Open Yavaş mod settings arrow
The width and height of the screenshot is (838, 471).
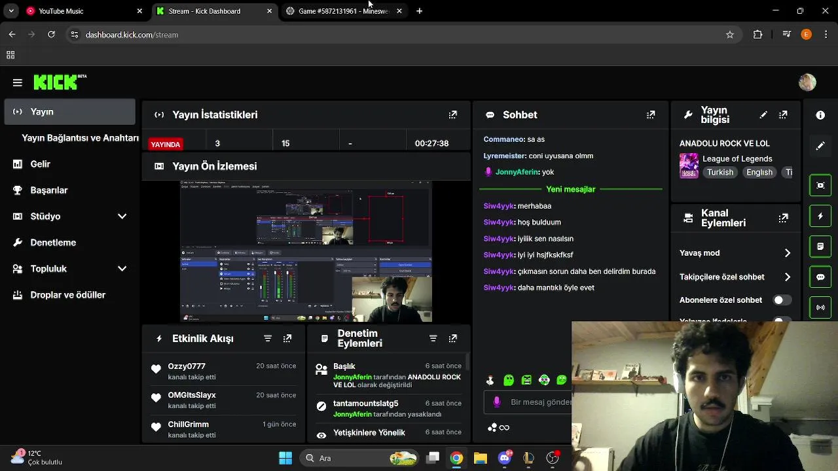pyautogui.click(x=787, y=253)
